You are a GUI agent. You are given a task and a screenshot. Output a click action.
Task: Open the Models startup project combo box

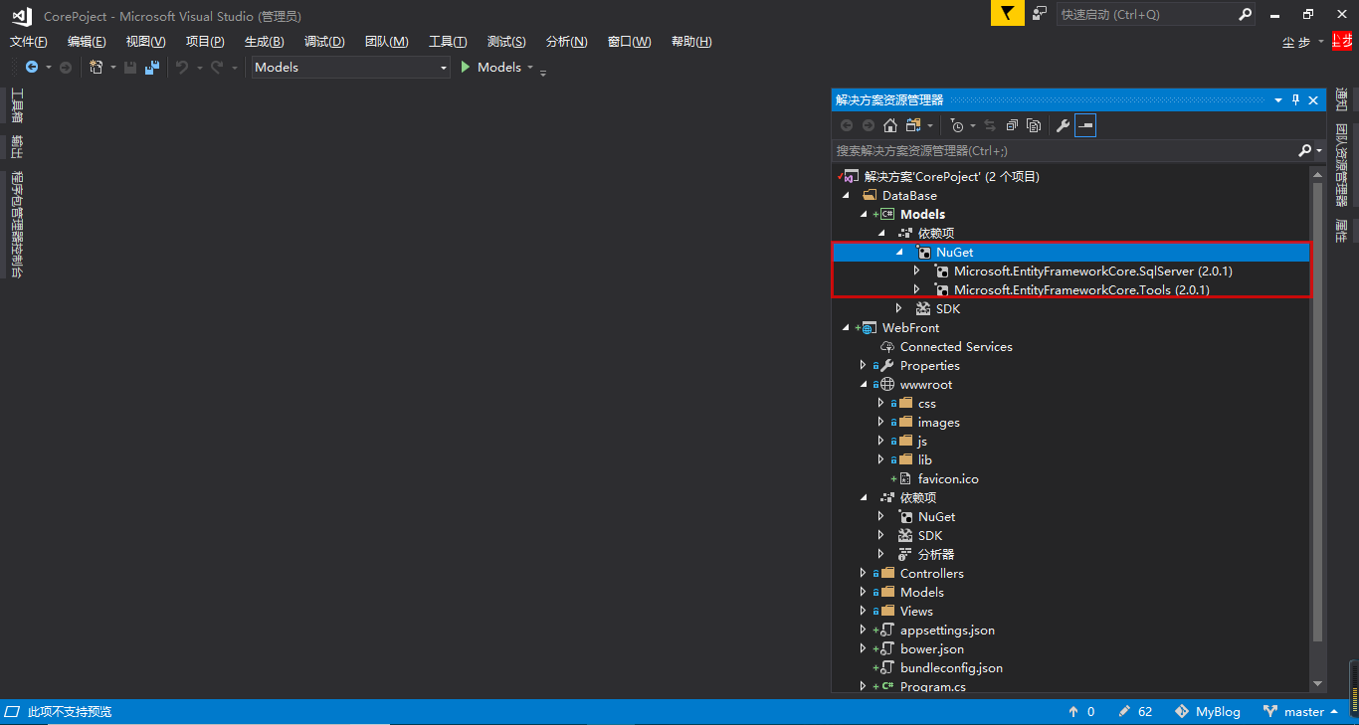[x=351, y=68]
